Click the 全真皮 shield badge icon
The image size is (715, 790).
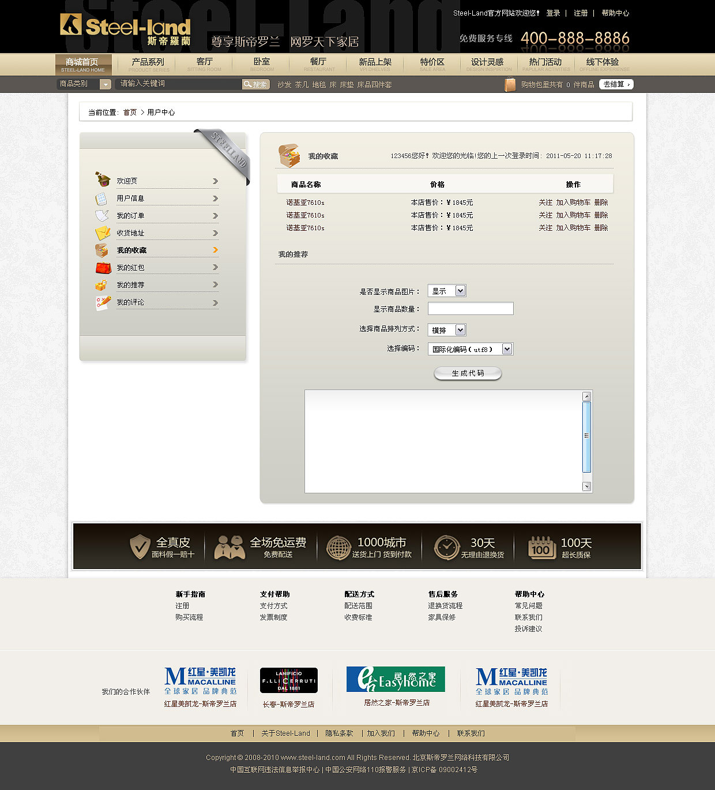pos(140,546)
